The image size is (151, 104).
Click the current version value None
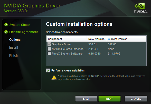click(111, 49)
